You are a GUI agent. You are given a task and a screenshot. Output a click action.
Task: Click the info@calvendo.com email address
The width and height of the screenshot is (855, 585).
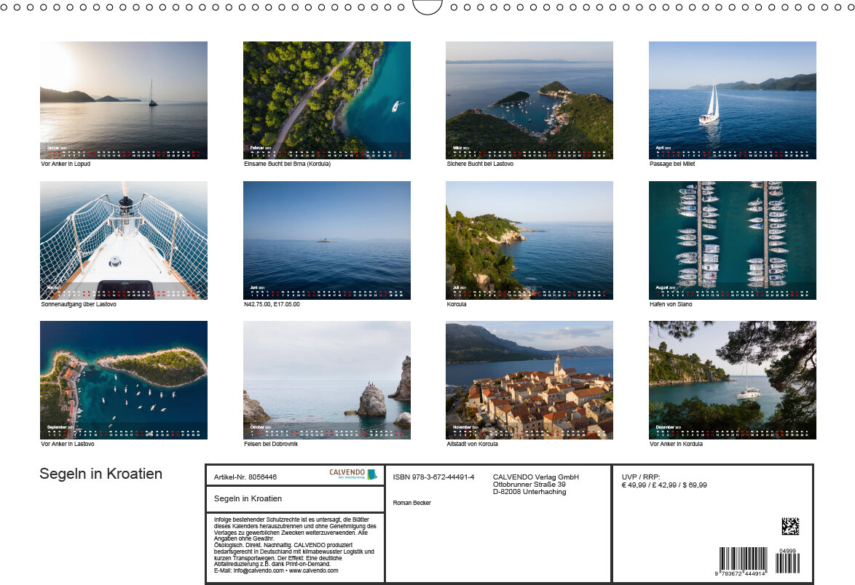[259, 571]
